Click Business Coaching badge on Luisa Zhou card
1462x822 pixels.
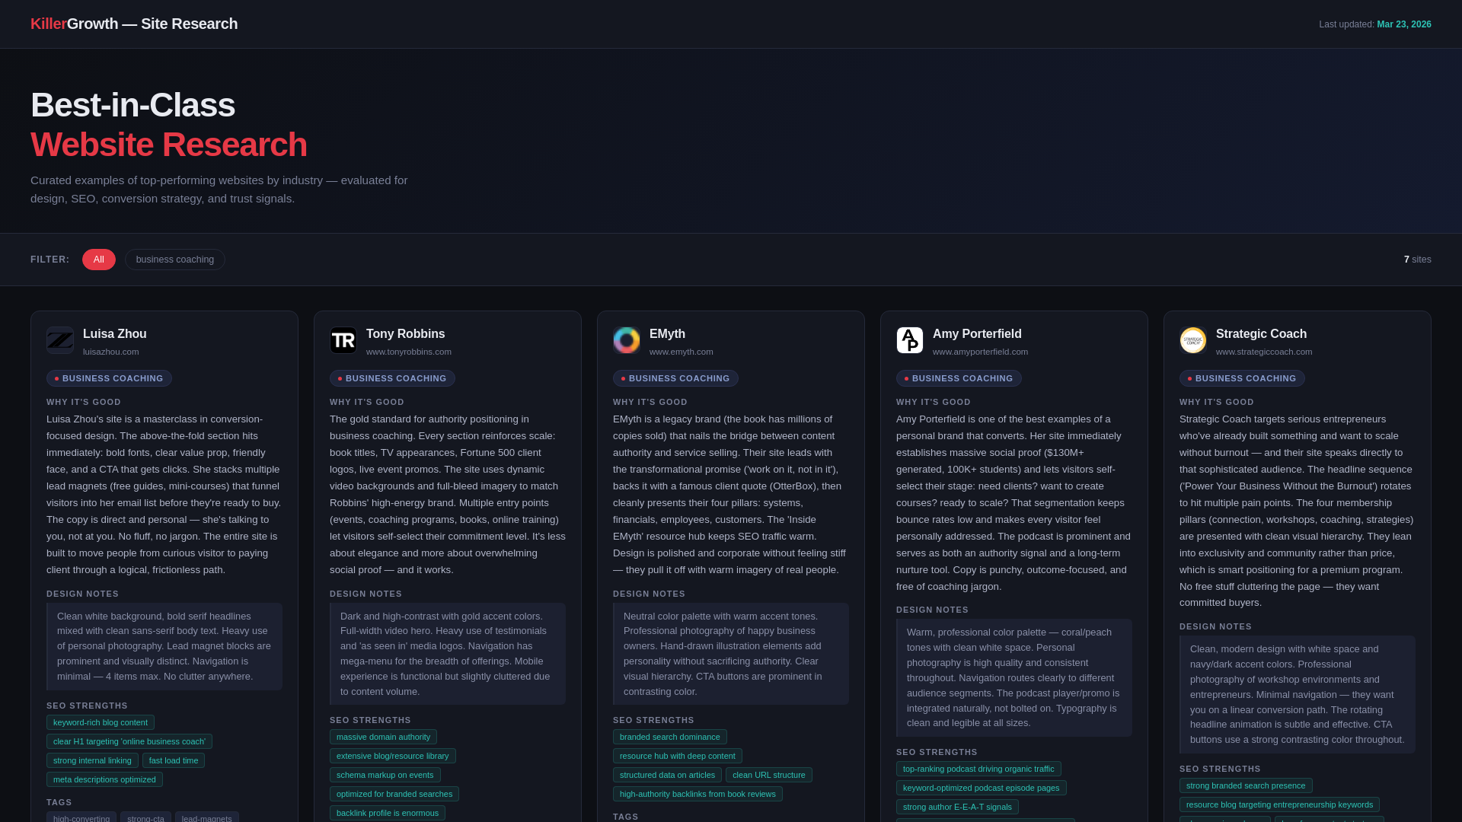pos(109,378)
